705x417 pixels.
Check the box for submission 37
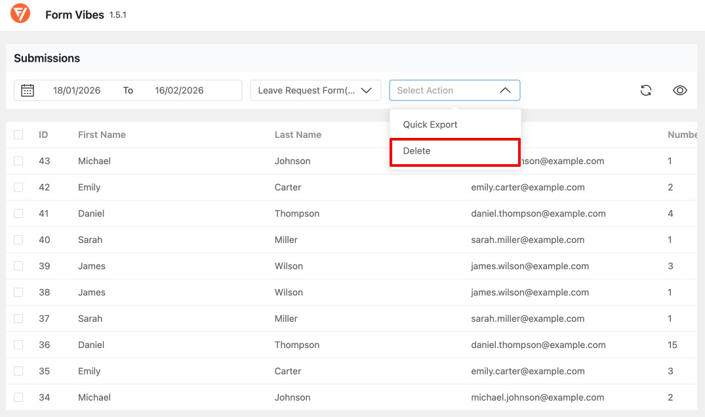tap(18, 318)
